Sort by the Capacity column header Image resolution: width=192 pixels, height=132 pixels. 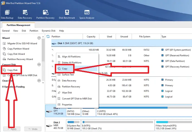(x=91, y=36)
